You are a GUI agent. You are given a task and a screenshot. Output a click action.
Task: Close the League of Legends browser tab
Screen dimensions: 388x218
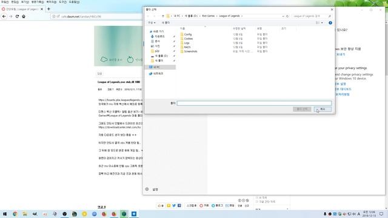pos(42,9)
